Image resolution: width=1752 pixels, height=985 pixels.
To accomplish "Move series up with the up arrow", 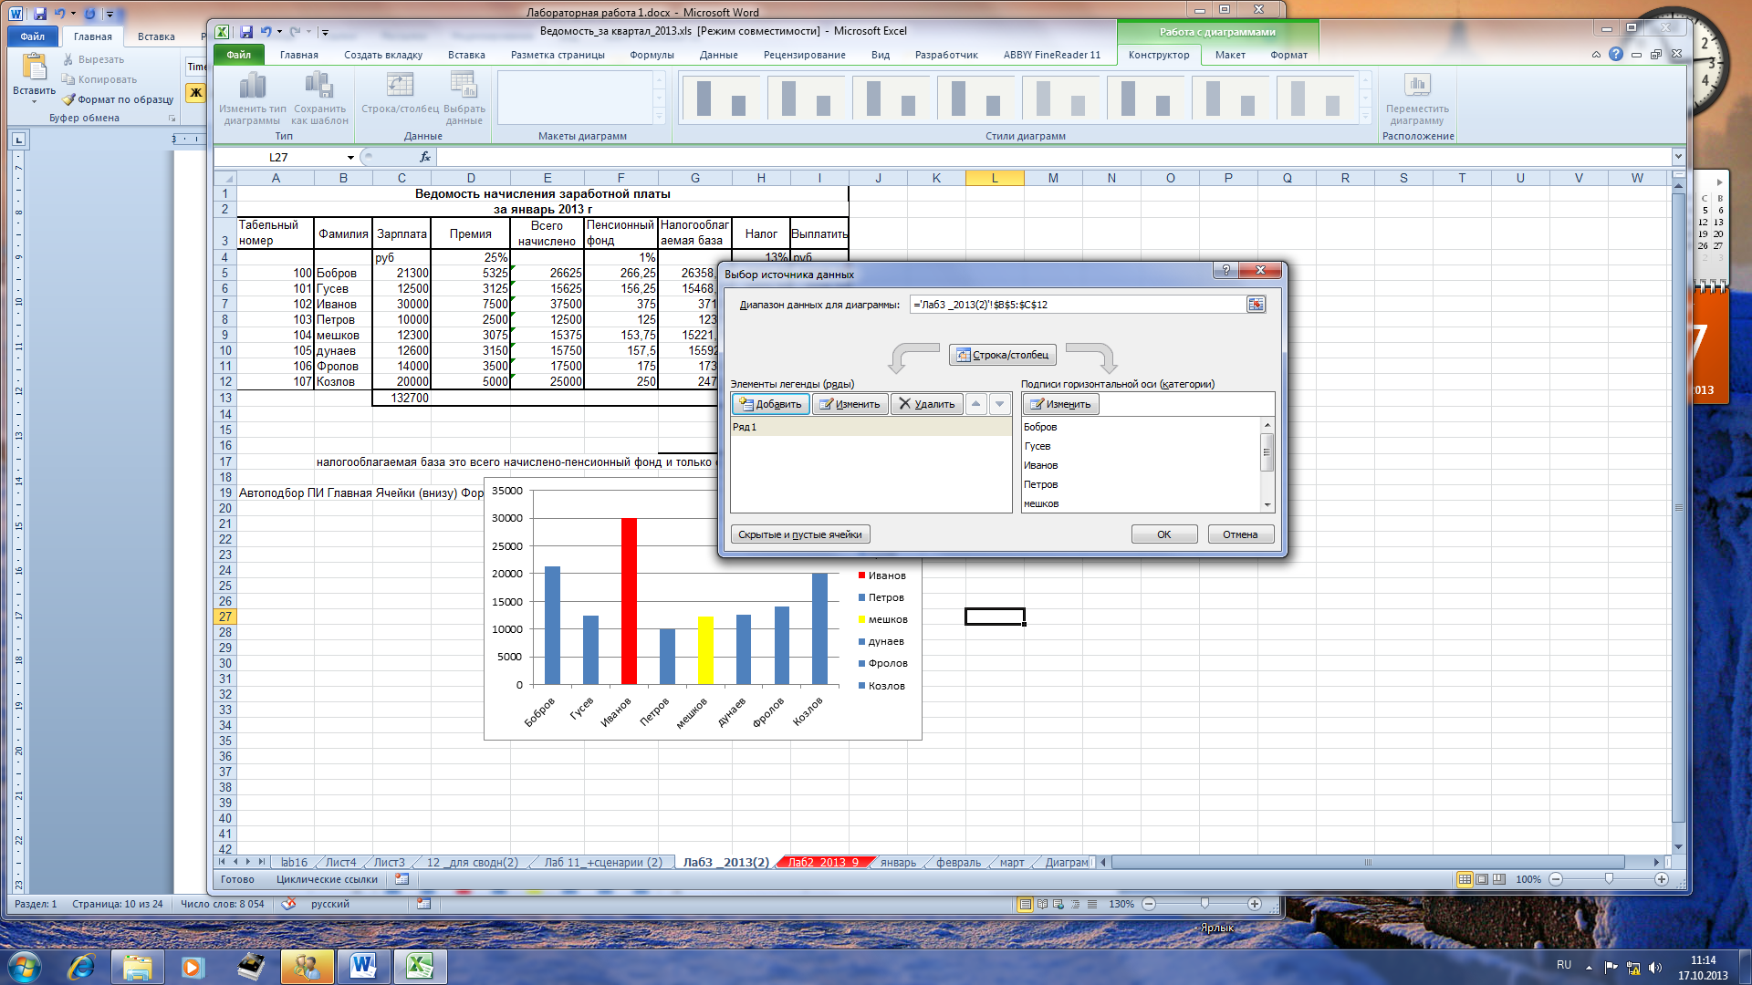I will (976, 404).
